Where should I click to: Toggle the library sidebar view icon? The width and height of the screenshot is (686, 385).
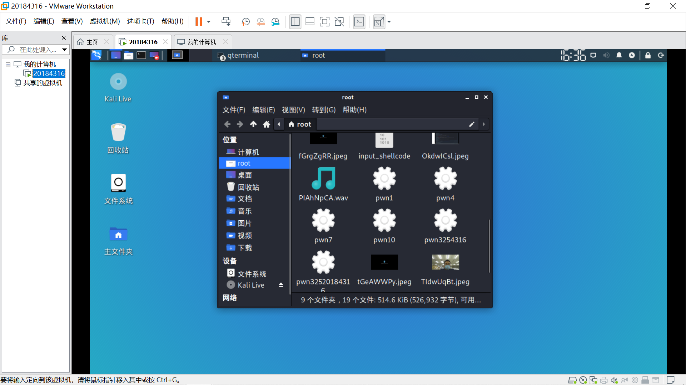295,22
